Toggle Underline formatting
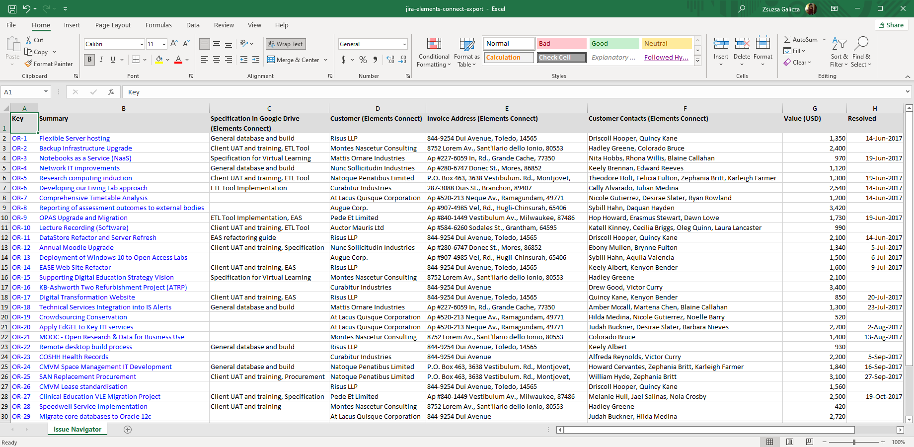Image resolution: width=914 pixels, height=447 pixels. tap(113, 60)
